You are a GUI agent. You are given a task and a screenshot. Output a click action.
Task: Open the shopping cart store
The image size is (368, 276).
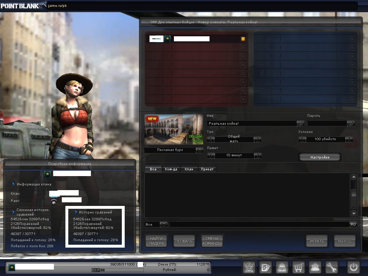298,267
